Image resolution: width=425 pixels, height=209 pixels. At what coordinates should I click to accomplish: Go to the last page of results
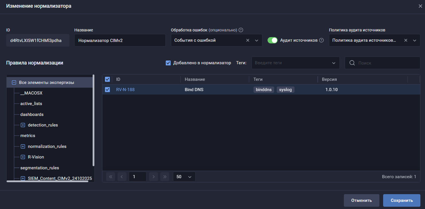click(x=165, y=177)
